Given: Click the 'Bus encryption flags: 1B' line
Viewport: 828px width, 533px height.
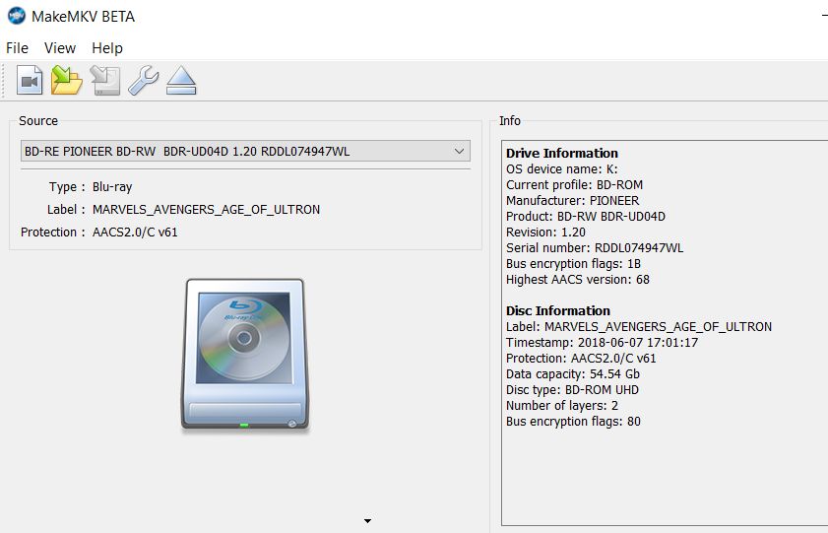Looking at the screenshot, I should point(573,264).
